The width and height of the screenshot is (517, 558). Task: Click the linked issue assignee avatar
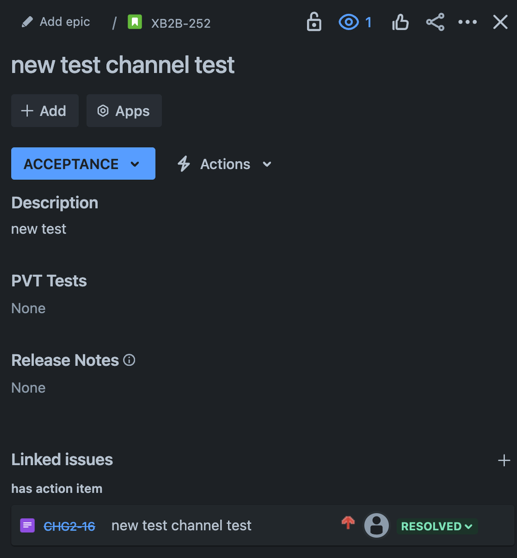376,526
